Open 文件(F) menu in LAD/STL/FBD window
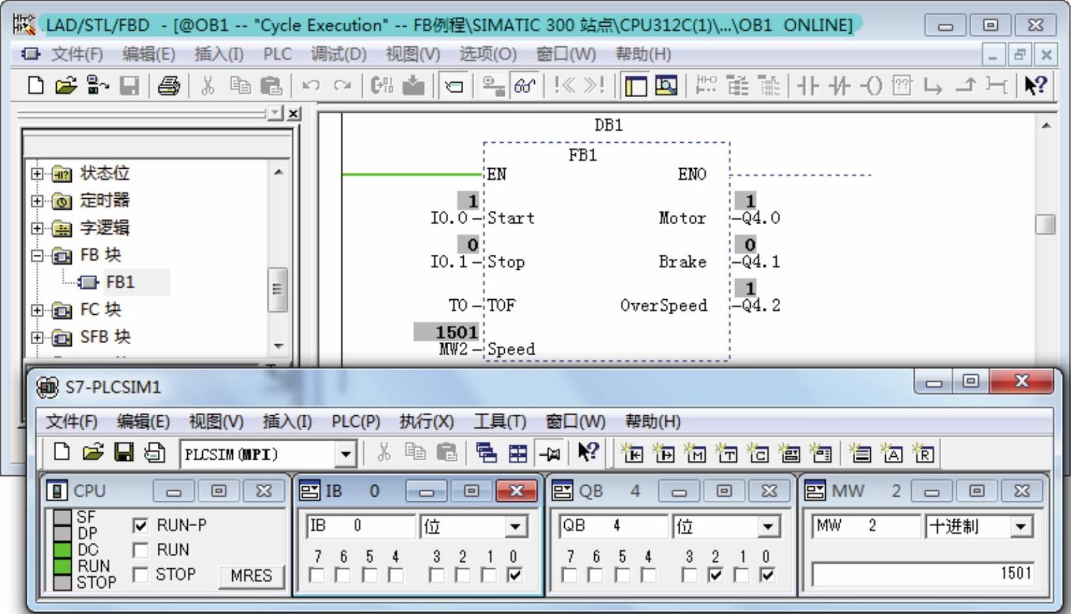 (77, 54)
